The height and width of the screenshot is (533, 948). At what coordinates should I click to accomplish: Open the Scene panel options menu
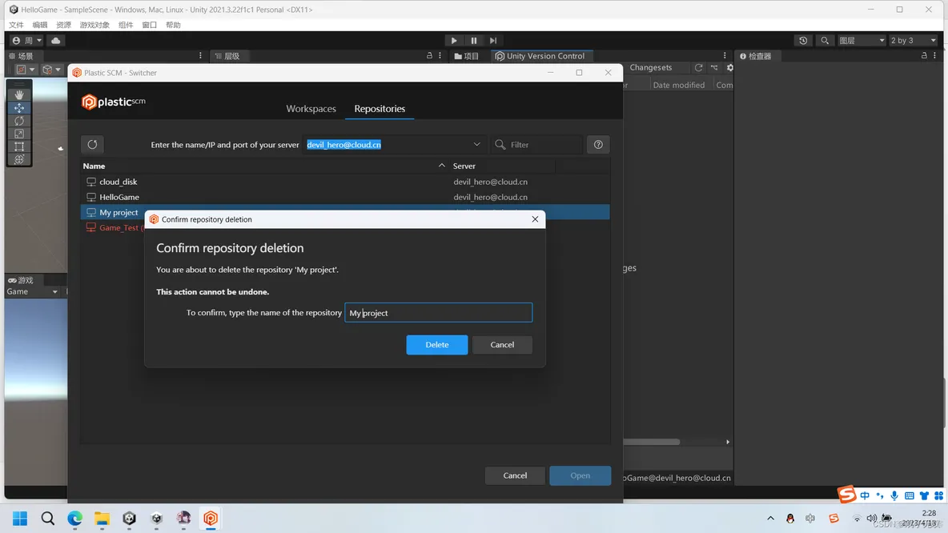click(200, 55)
